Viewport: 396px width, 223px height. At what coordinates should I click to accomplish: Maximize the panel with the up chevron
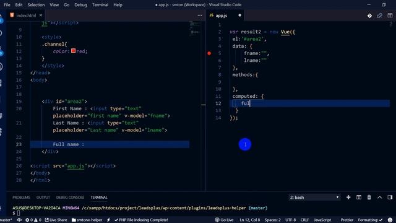point(379,197)
